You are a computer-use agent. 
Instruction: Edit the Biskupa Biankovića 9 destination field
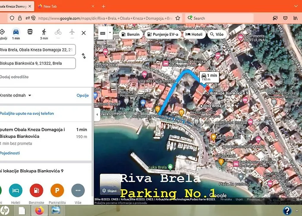pos(38,63)
